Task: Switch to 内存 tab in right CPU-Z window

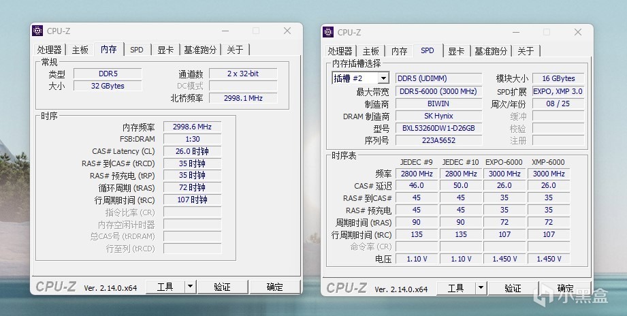Action: (400, 51)
